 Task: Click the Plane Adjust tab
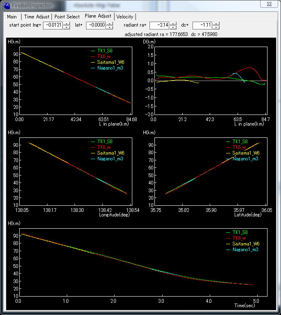[x=98, y=16]
